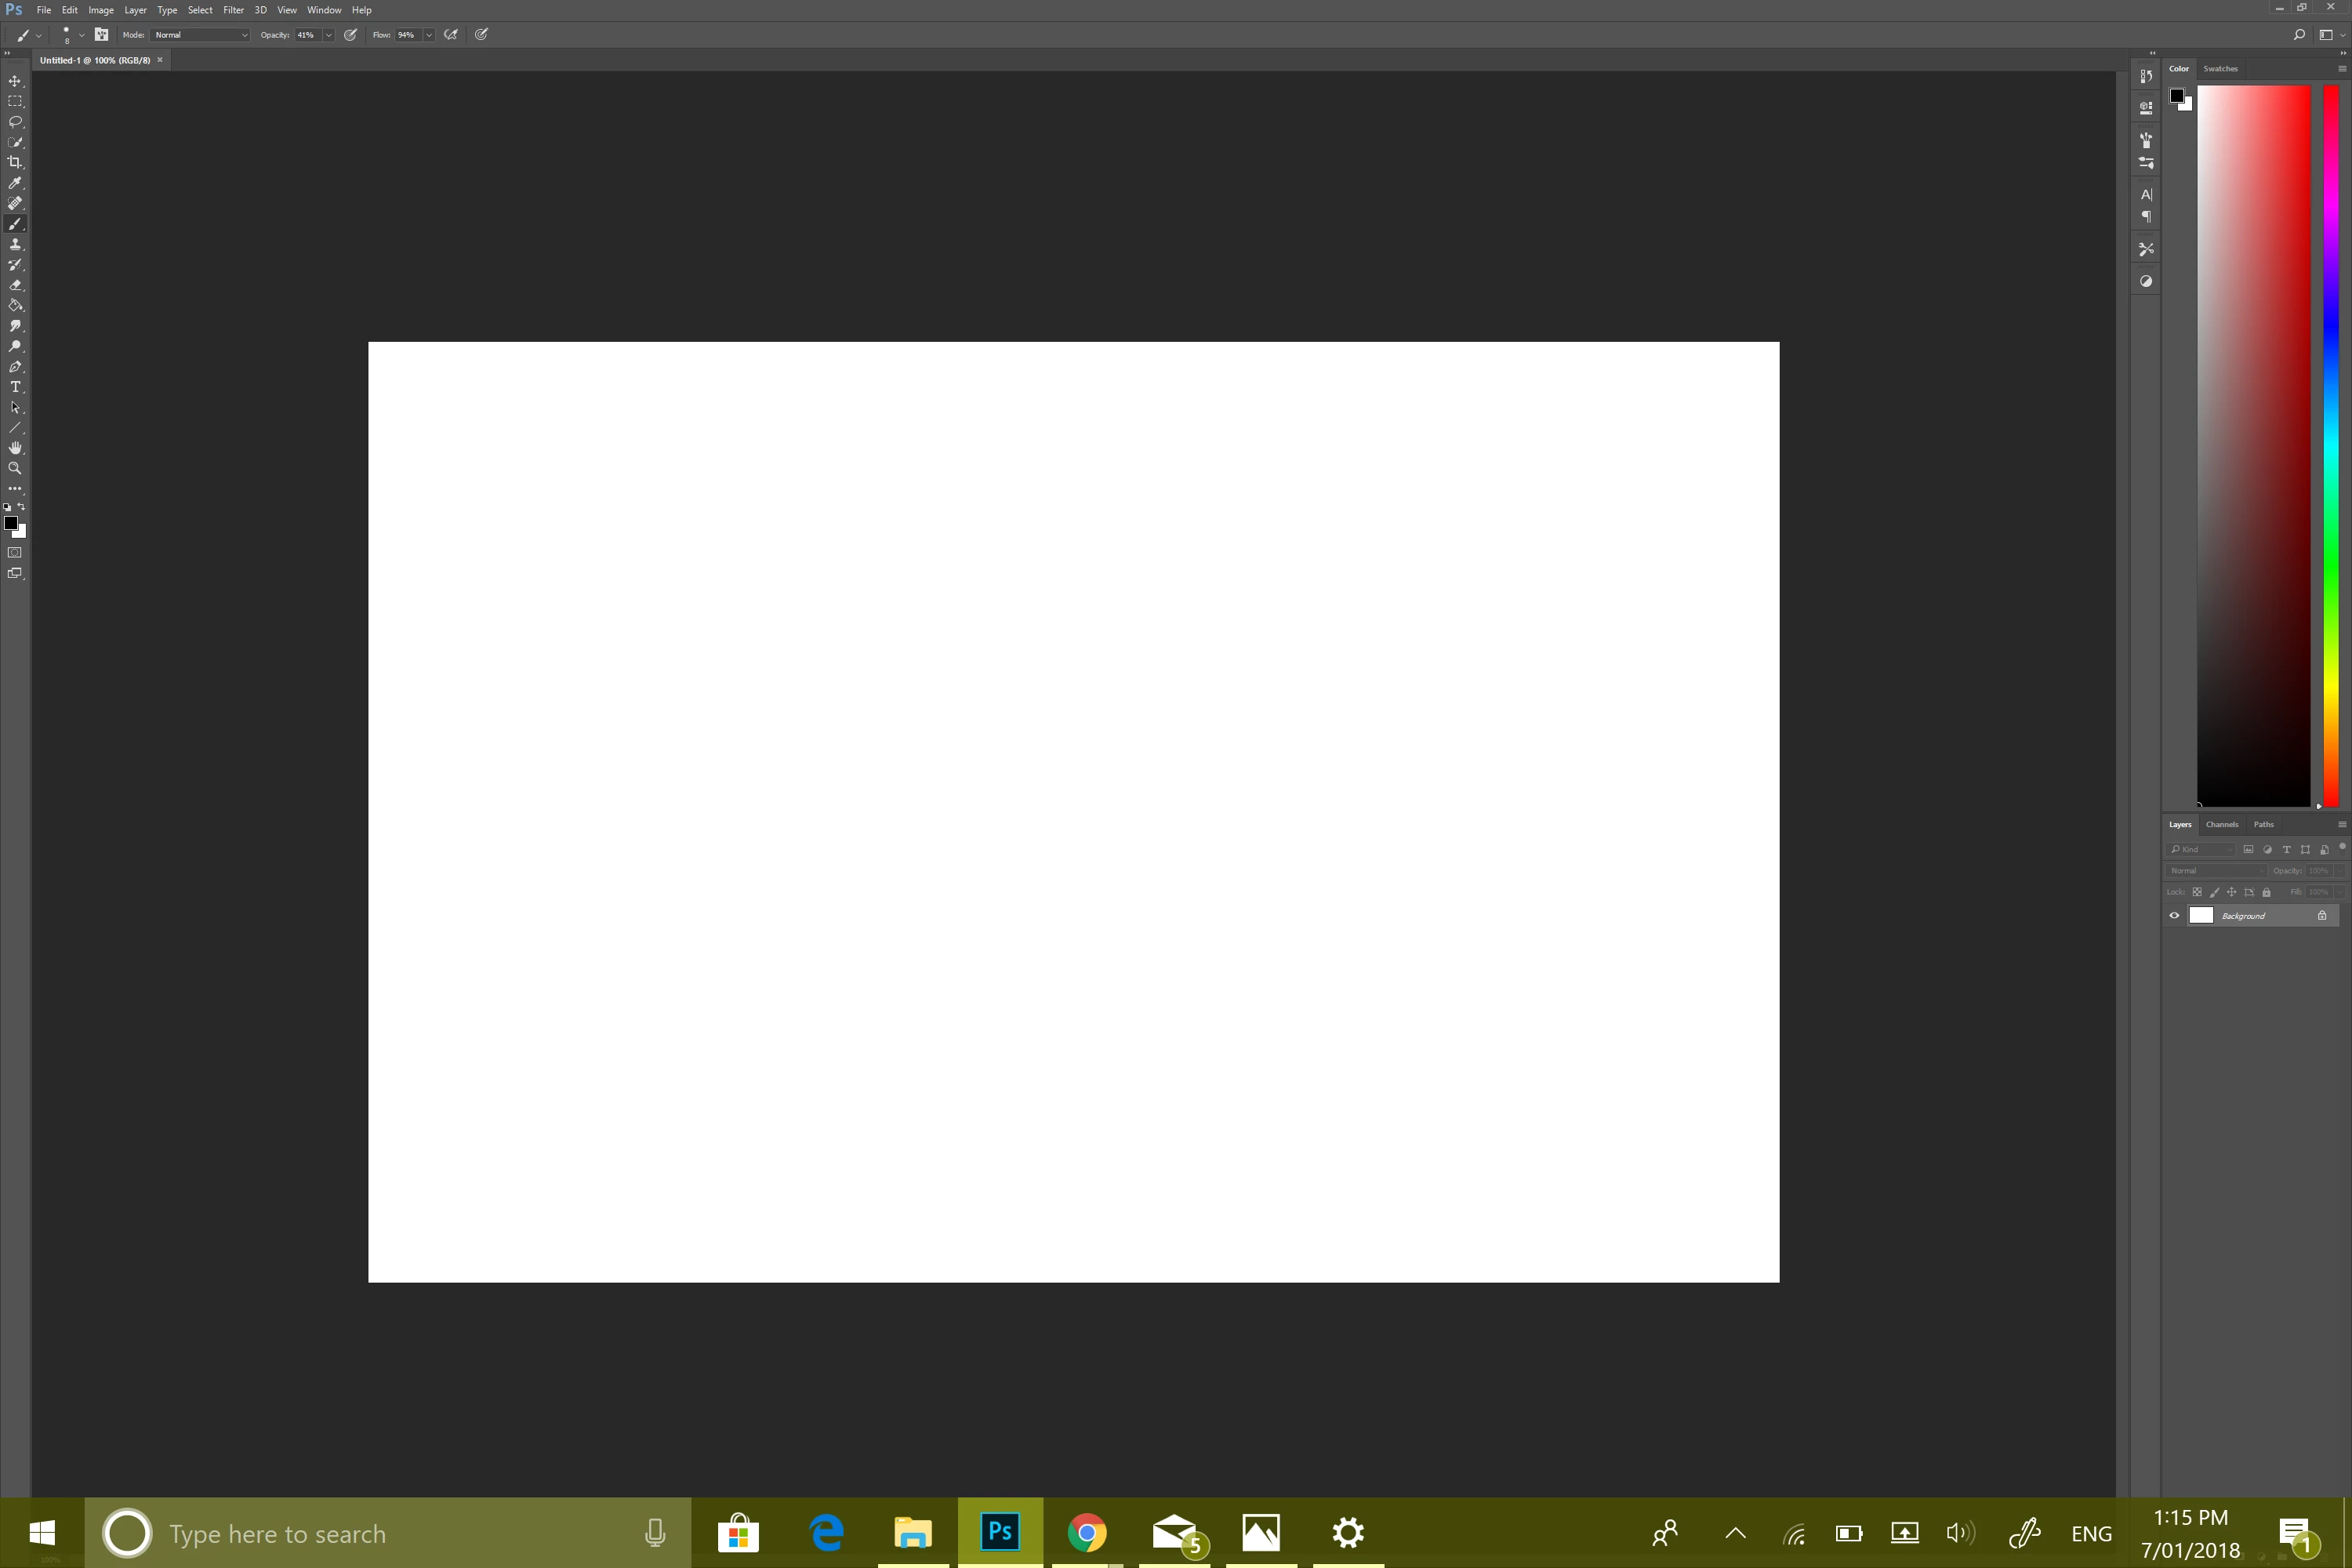Expand the Opacity slider dropdown arrow
Image resolution: width=2352 pixels, height=1568 pixels.
328,35
